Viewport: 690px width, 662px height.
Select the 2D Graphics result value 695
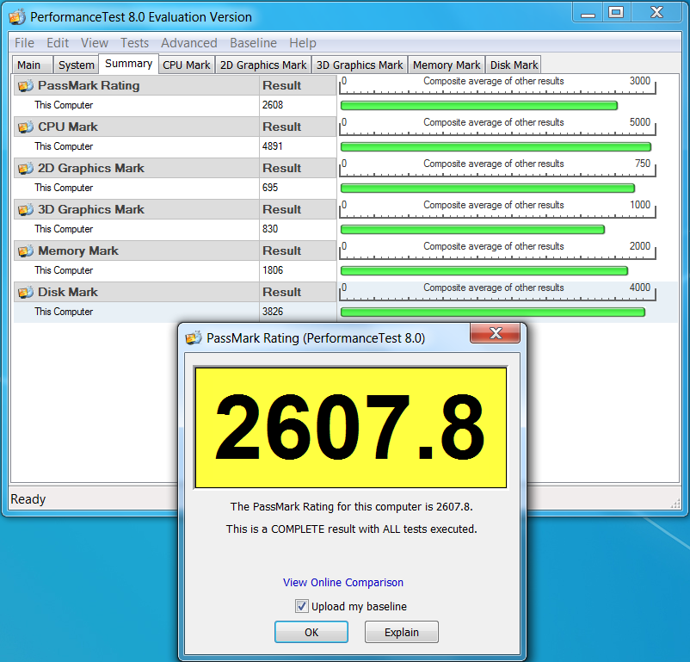(270, 188)
